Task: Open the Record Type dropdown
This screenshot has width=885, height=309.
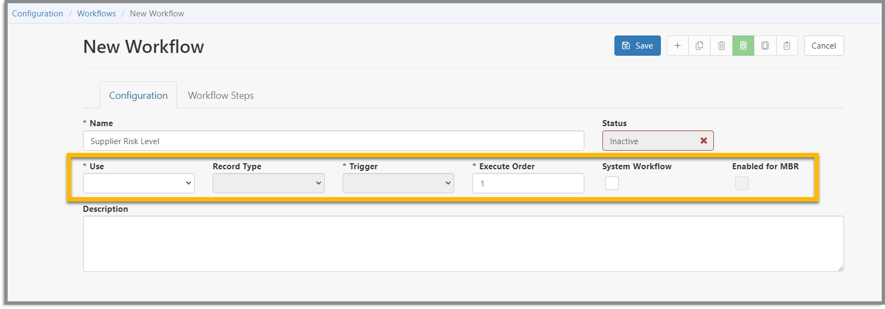Action: pyautogui.click(x=268, y=183)
